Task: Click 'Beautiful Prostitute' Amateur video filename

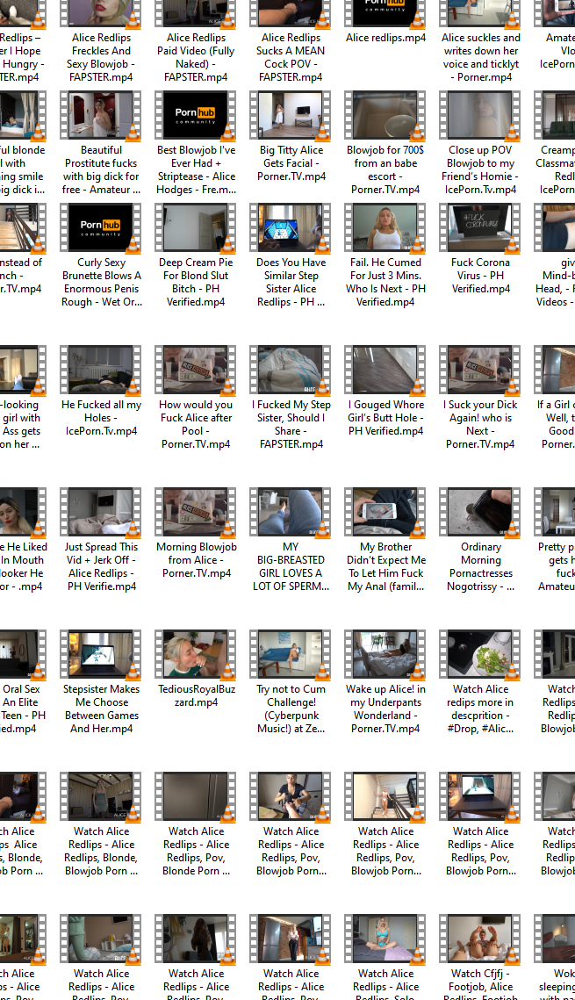Action: 101,169
